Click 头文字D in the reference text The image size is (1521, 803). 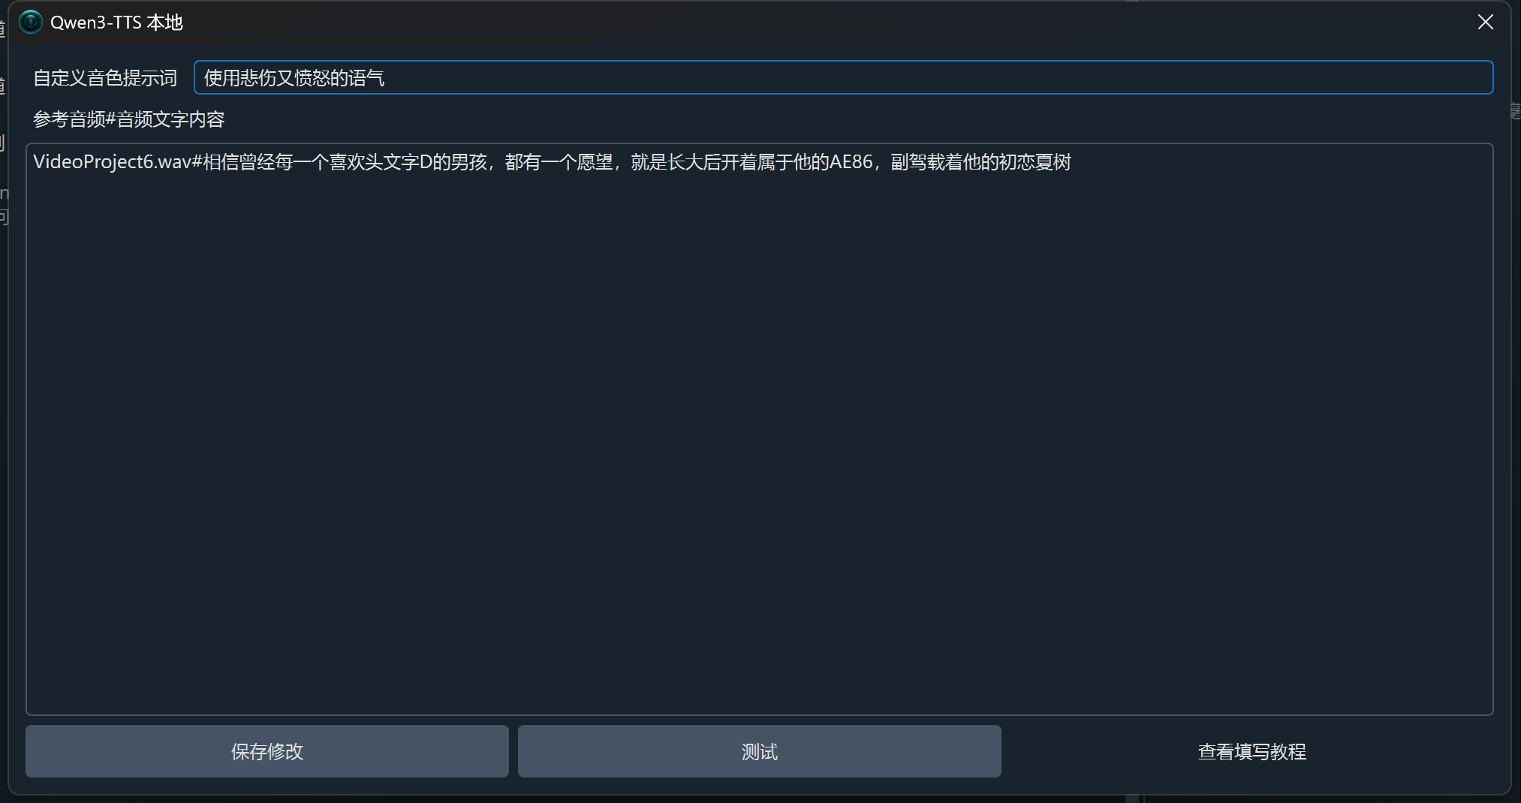point(398,162)
